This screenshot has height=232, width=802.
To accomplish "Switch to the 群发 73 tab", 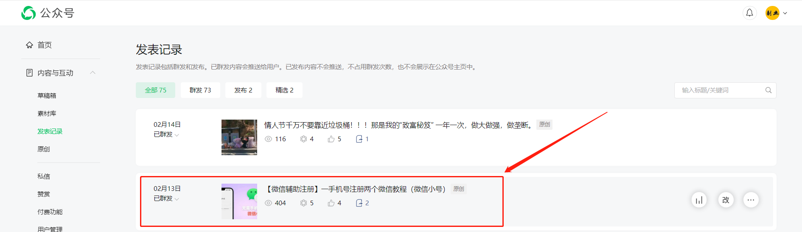I will click(x=200, y=90).
